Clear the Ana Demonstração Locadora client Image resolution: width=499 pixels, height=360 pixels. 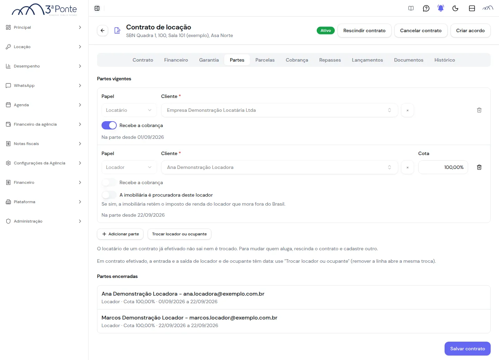pyautogui.click(x=408, y=167)
